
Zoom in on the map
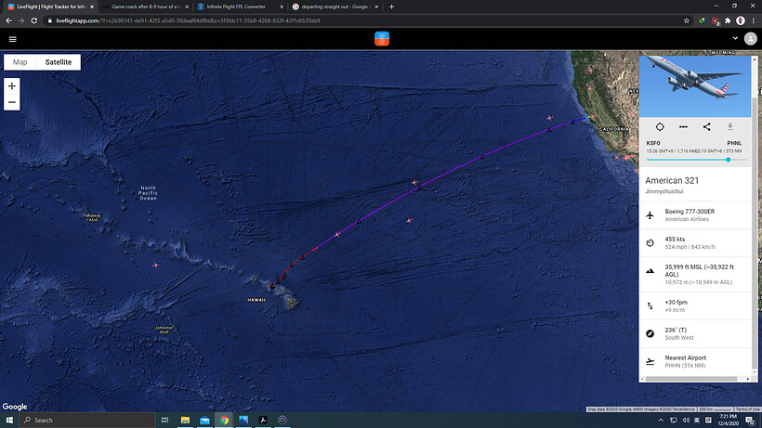12,86
